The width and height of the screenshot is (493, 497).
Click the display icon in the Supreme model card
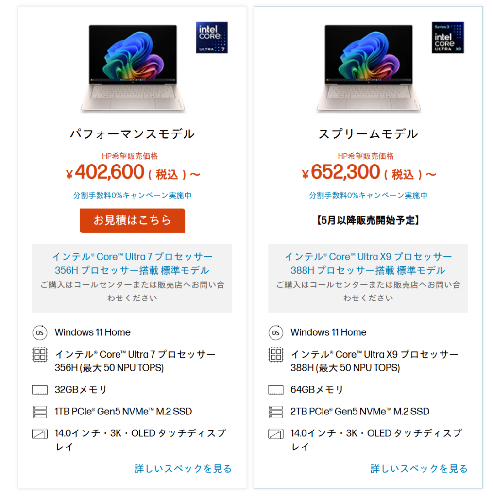(x=275, y=433)
